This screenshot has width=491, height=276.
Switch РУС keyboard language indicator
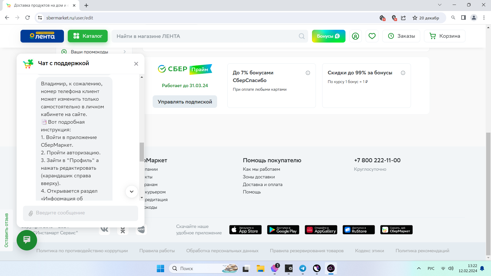(x=431, y=268)
